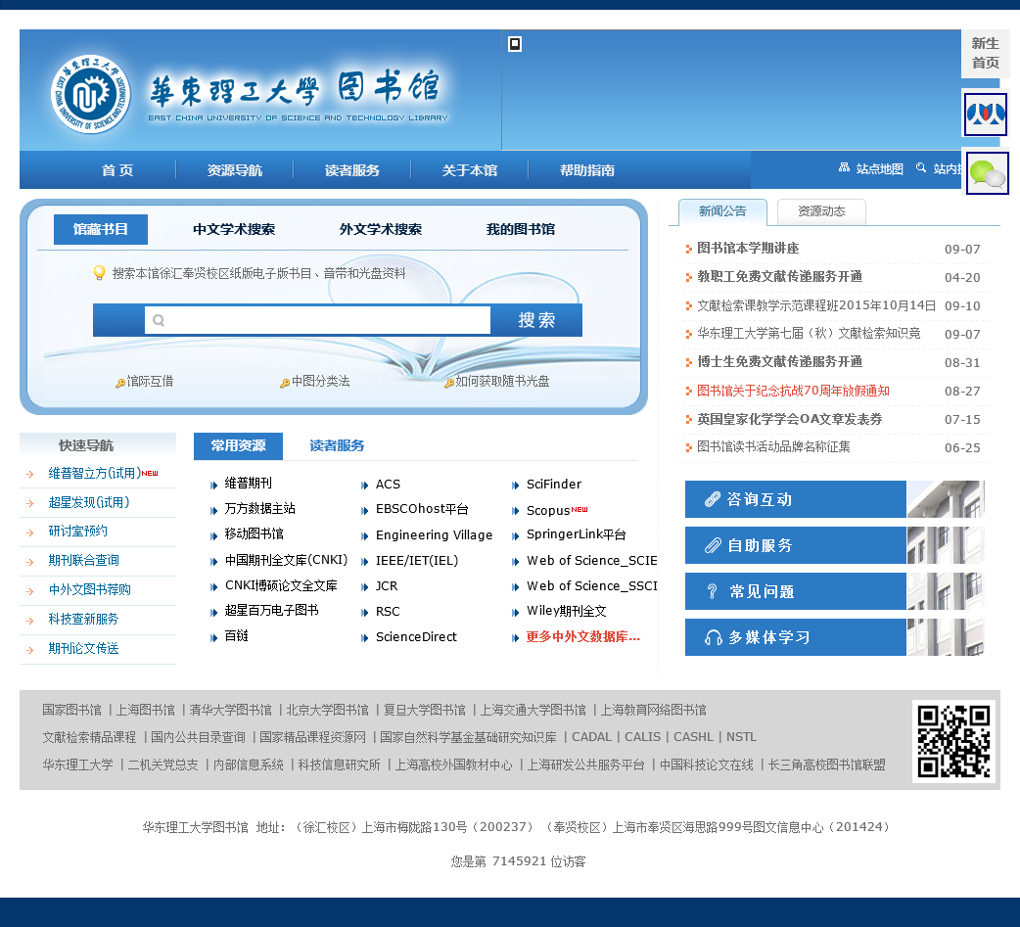
Task: Click the orange bullet beside 图书馆本学期讲座
Action: point(689,249)
